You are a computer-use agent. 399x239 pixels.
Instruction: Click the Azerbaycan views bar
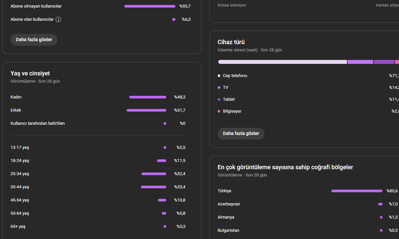coord(380,204)
